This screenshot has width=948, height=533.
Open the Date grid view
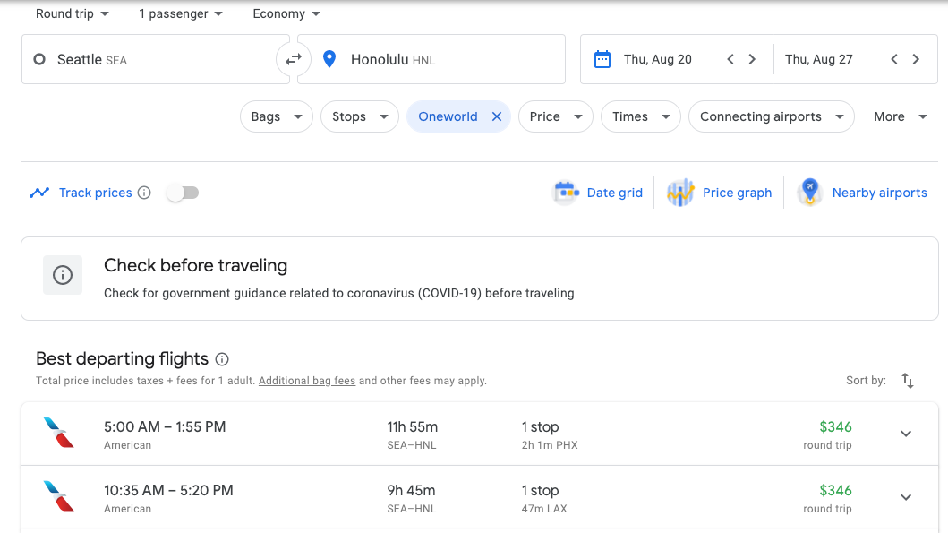(598, 193)
